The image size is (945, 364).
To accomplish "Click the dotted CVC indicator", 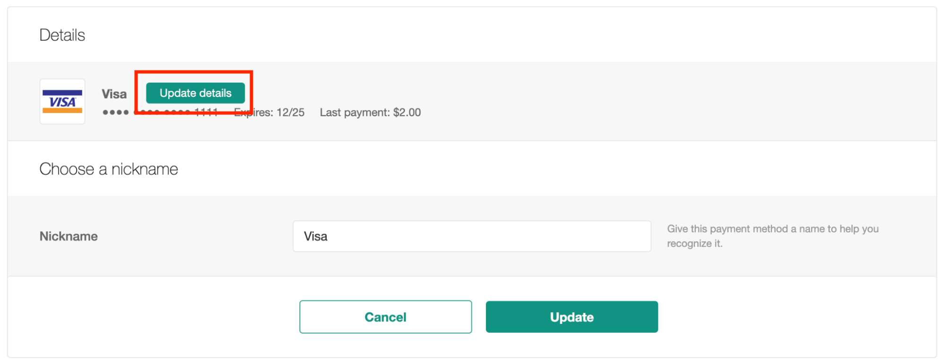I will [x=115, y=113].
